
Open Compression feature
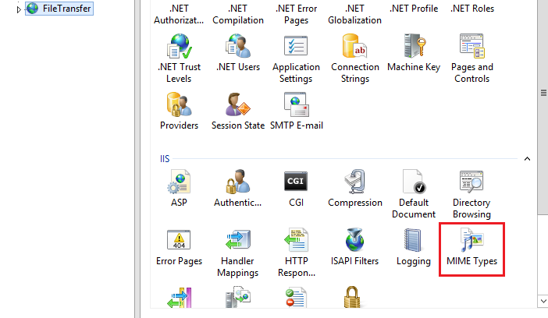pos(354,188)
